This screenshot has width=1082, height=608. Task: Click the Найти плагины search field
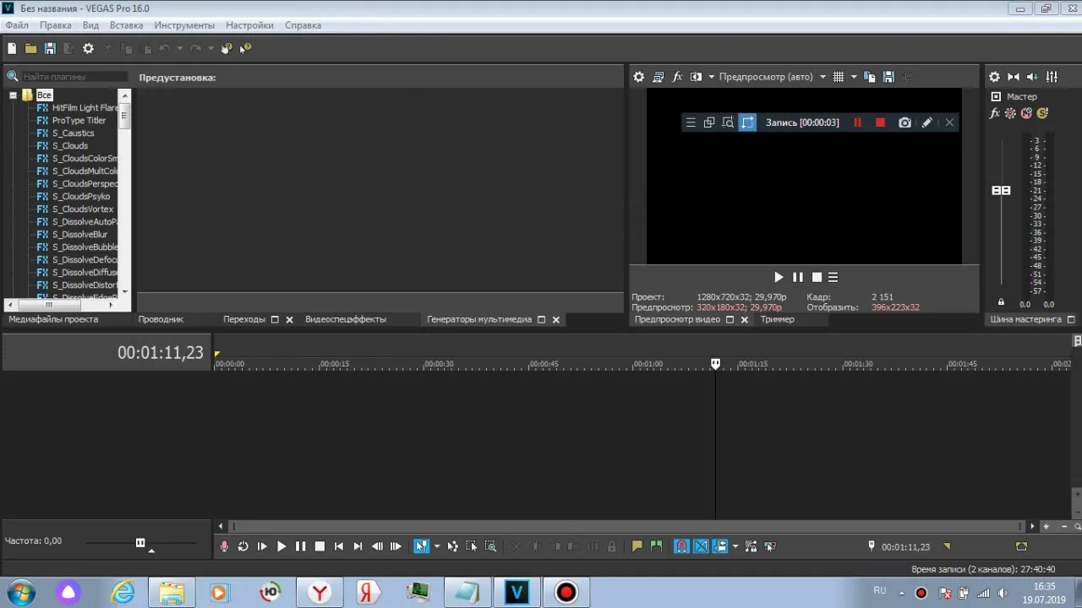74,77
